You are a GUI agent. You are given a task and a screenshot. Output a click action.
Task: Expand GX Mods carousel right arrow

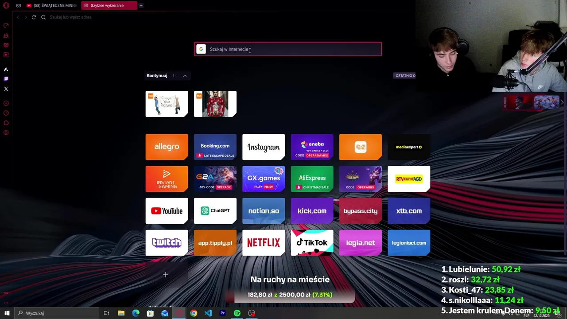tap(562, 102)
